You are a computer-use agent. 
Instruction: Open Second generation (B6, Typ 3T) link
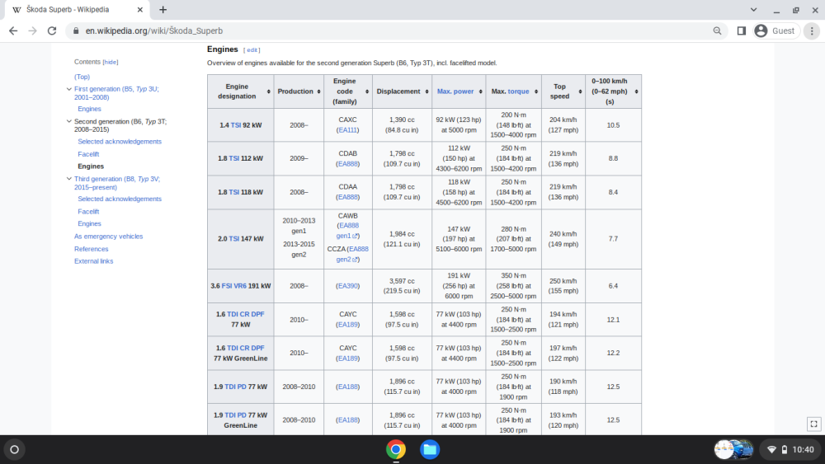click(120, 125)
